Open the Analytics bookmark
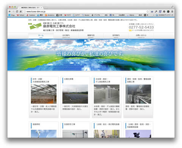 [50, 15]
